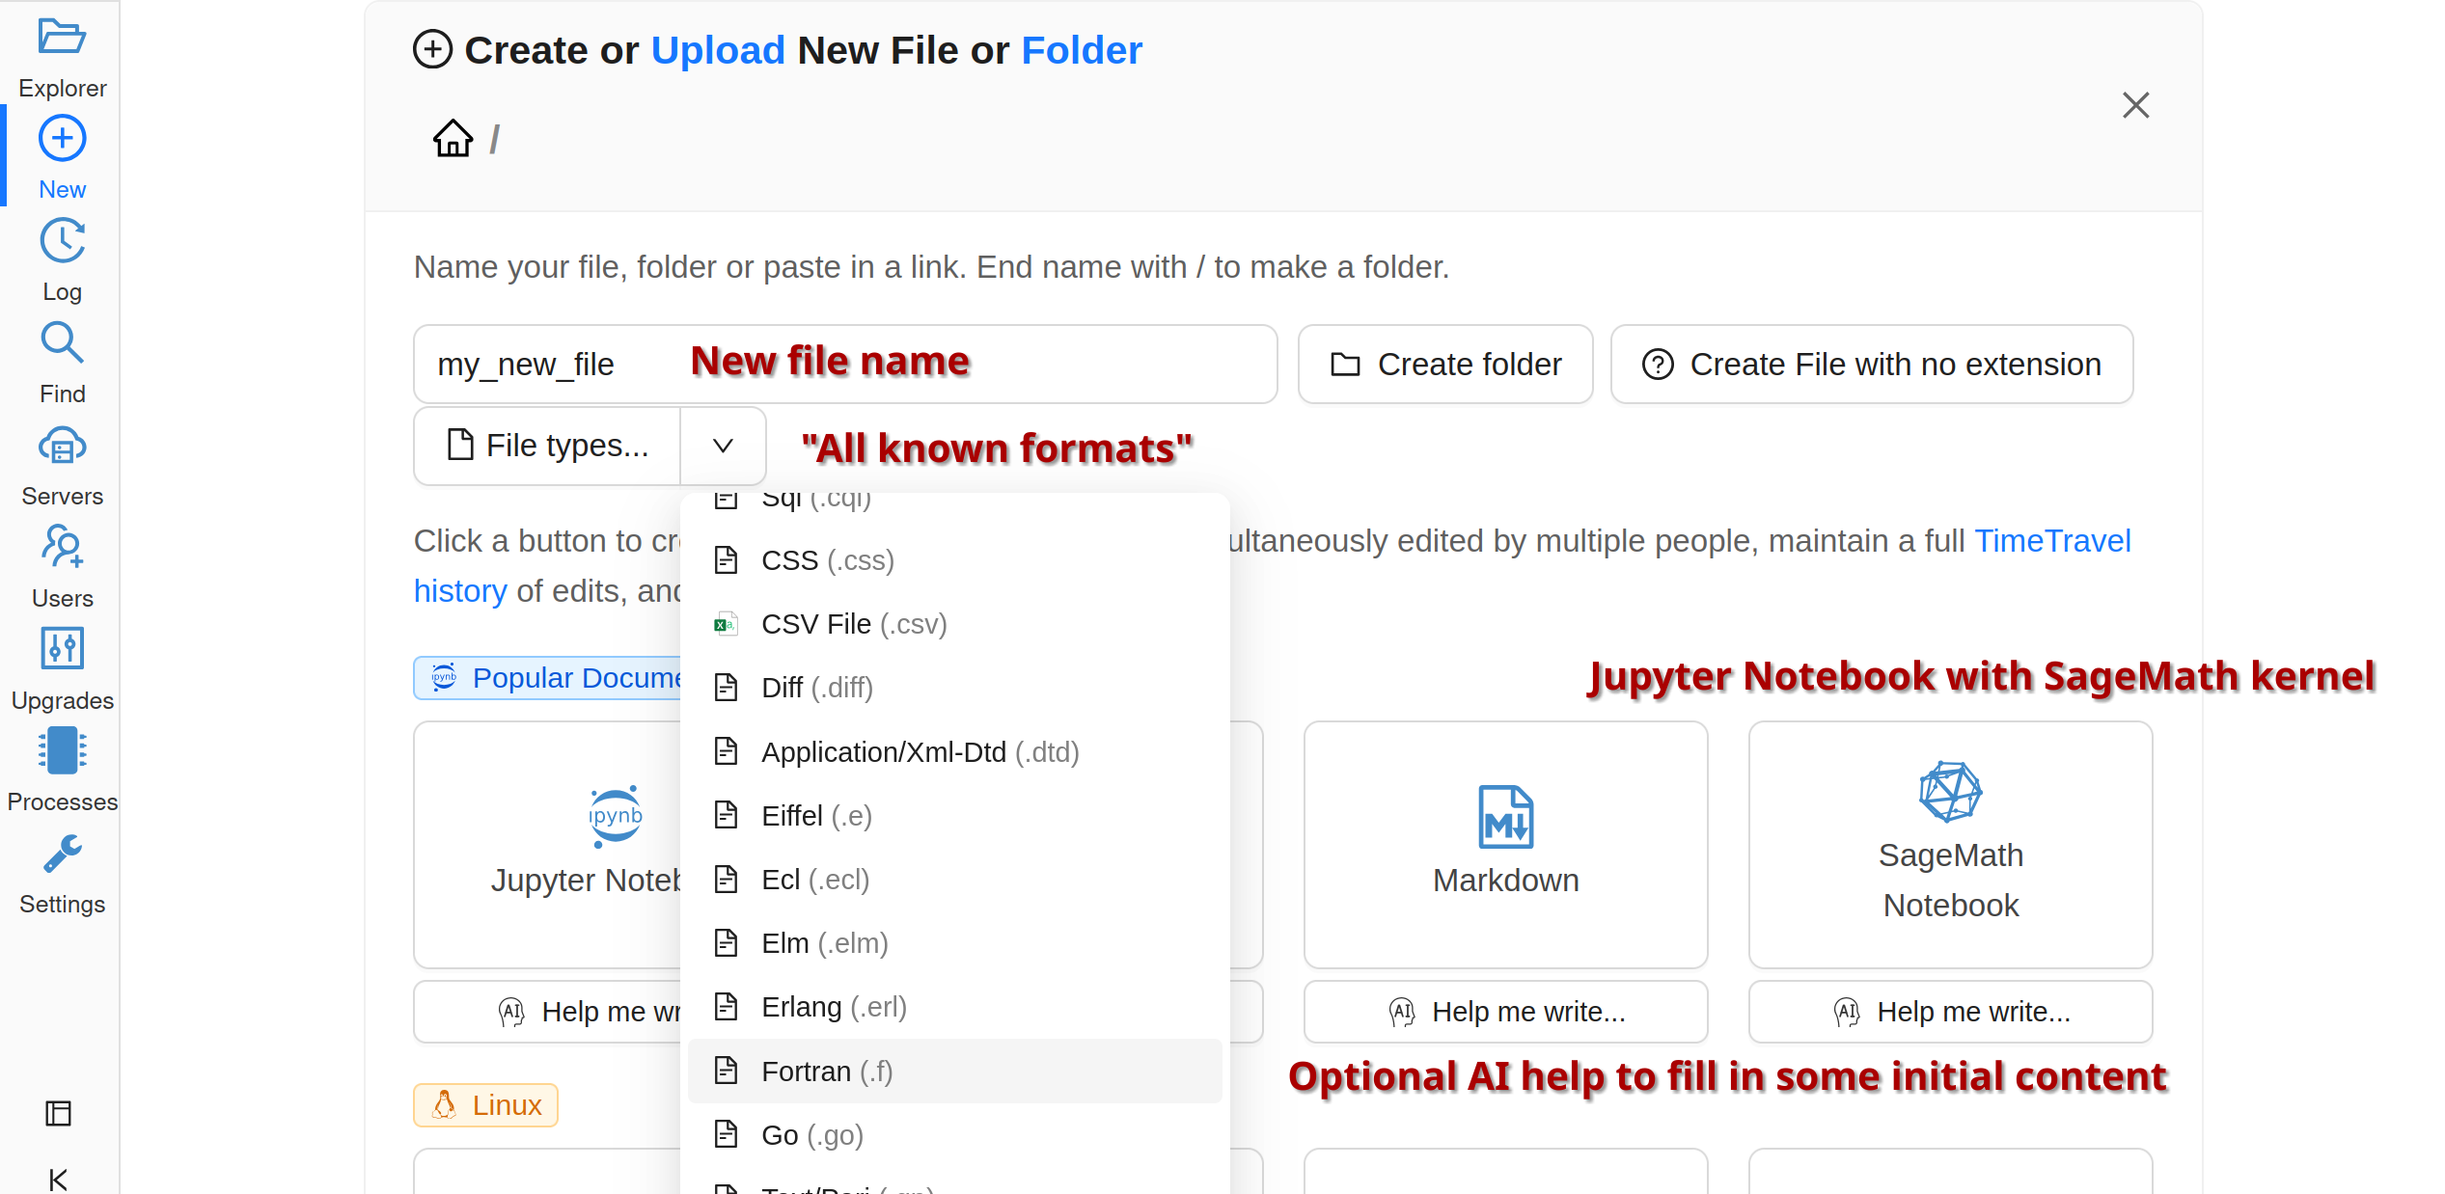2445x1194 pixels.
Task: Click the Find magnifier icon
Action: (x=62, y=343)
